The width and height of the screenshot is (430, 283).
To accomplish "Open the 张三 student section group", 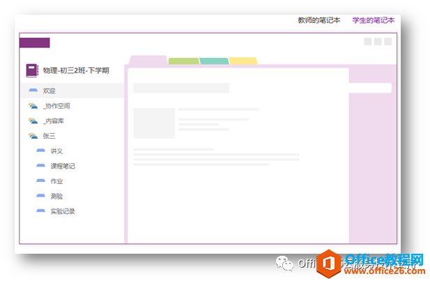I will [x=49, y=136].
